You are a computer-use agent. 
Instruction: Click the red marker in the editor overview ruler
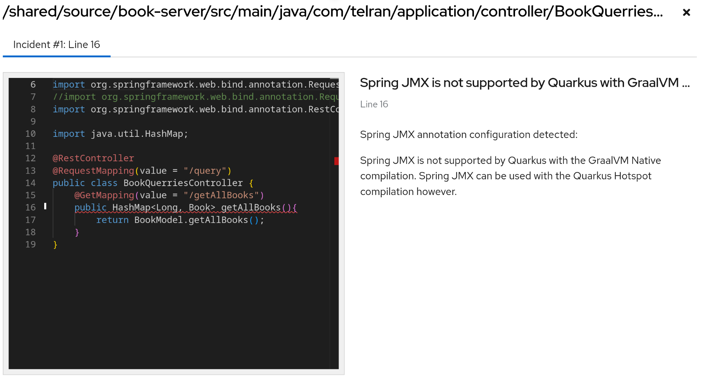[x=336, y=161]
